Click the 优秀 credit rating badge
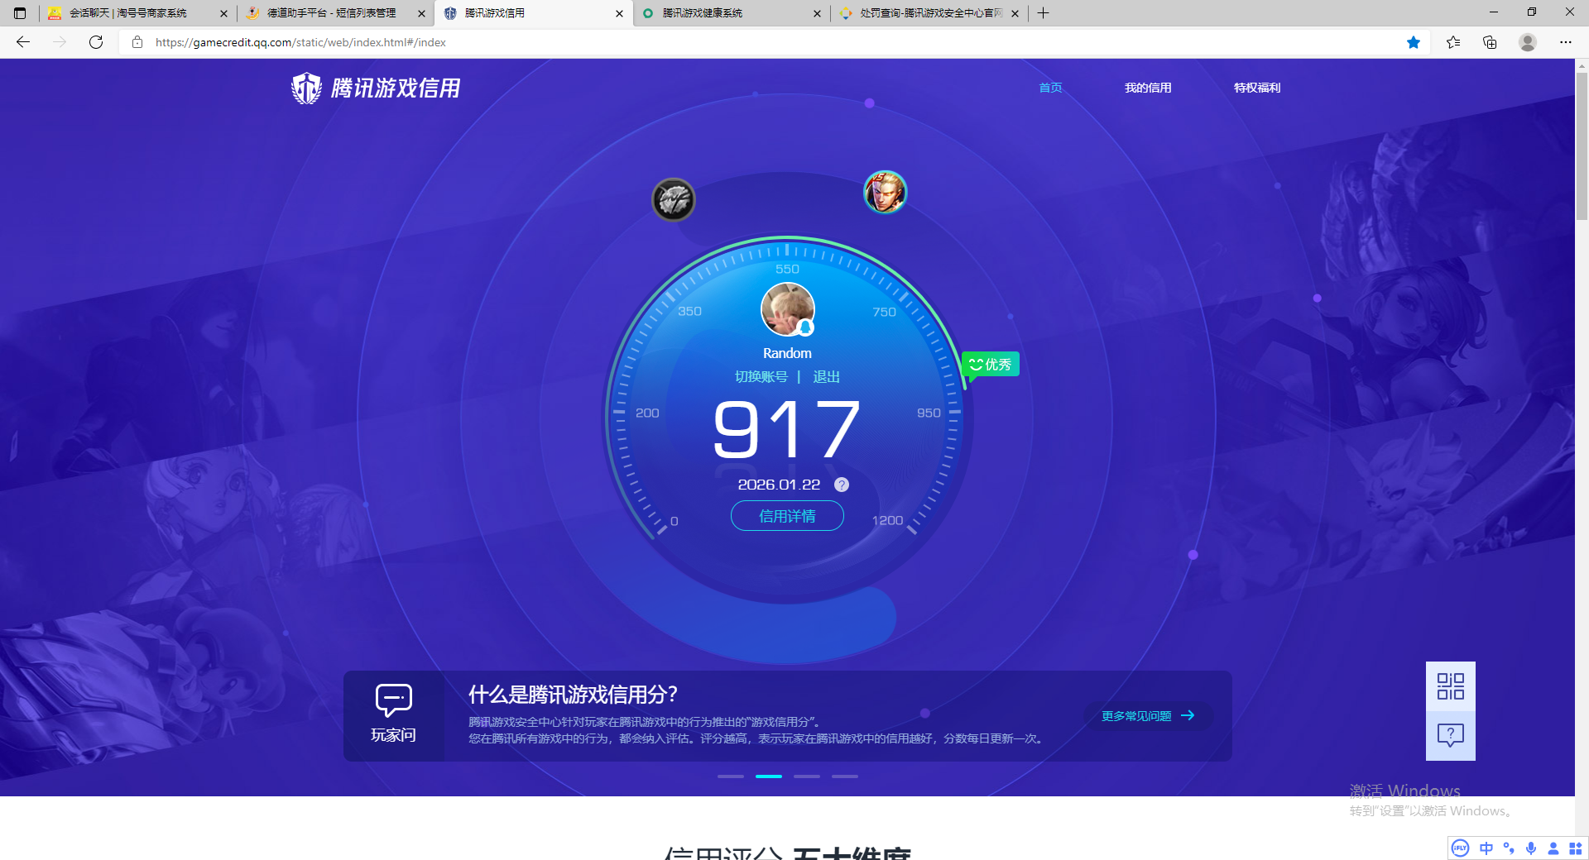1589x860 pixels. pos(990,364)
